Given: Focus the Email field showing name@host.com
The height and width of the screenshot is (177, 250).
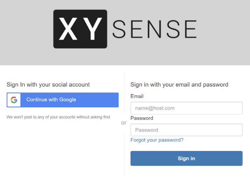Looking at the screenshot, I should click(x=186, y=108).
